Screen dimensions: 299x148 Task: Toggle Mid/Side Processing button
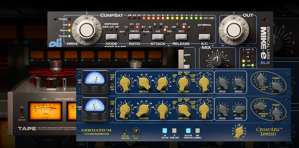tap(188, 131)
